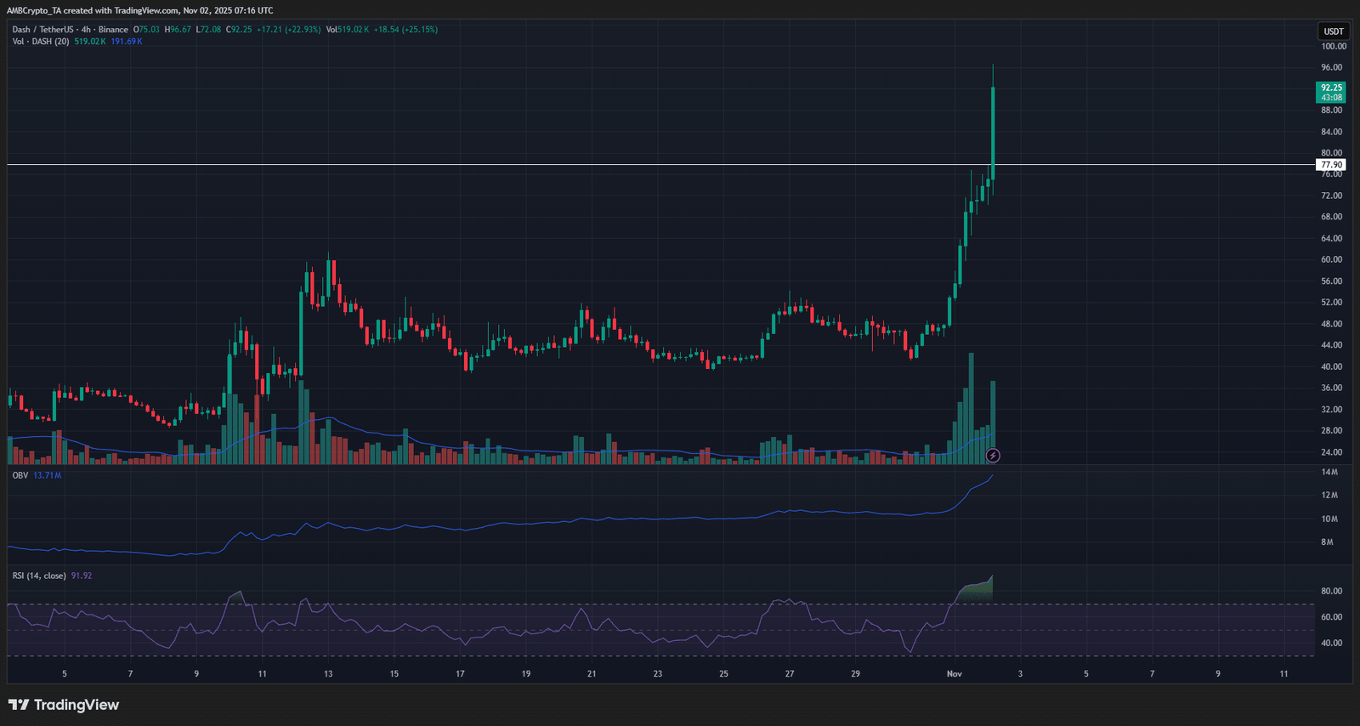This screenshot has height=726, width=1360.
Task: Click the OBV value 13.71M
Action: coord(48,475)
